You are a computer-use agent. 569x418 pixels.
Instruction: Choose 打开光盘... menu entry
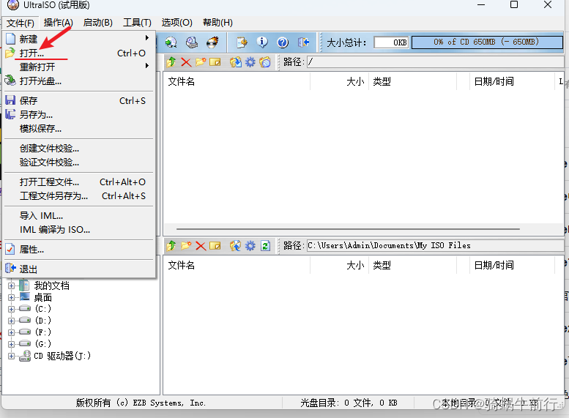point(79,81)
